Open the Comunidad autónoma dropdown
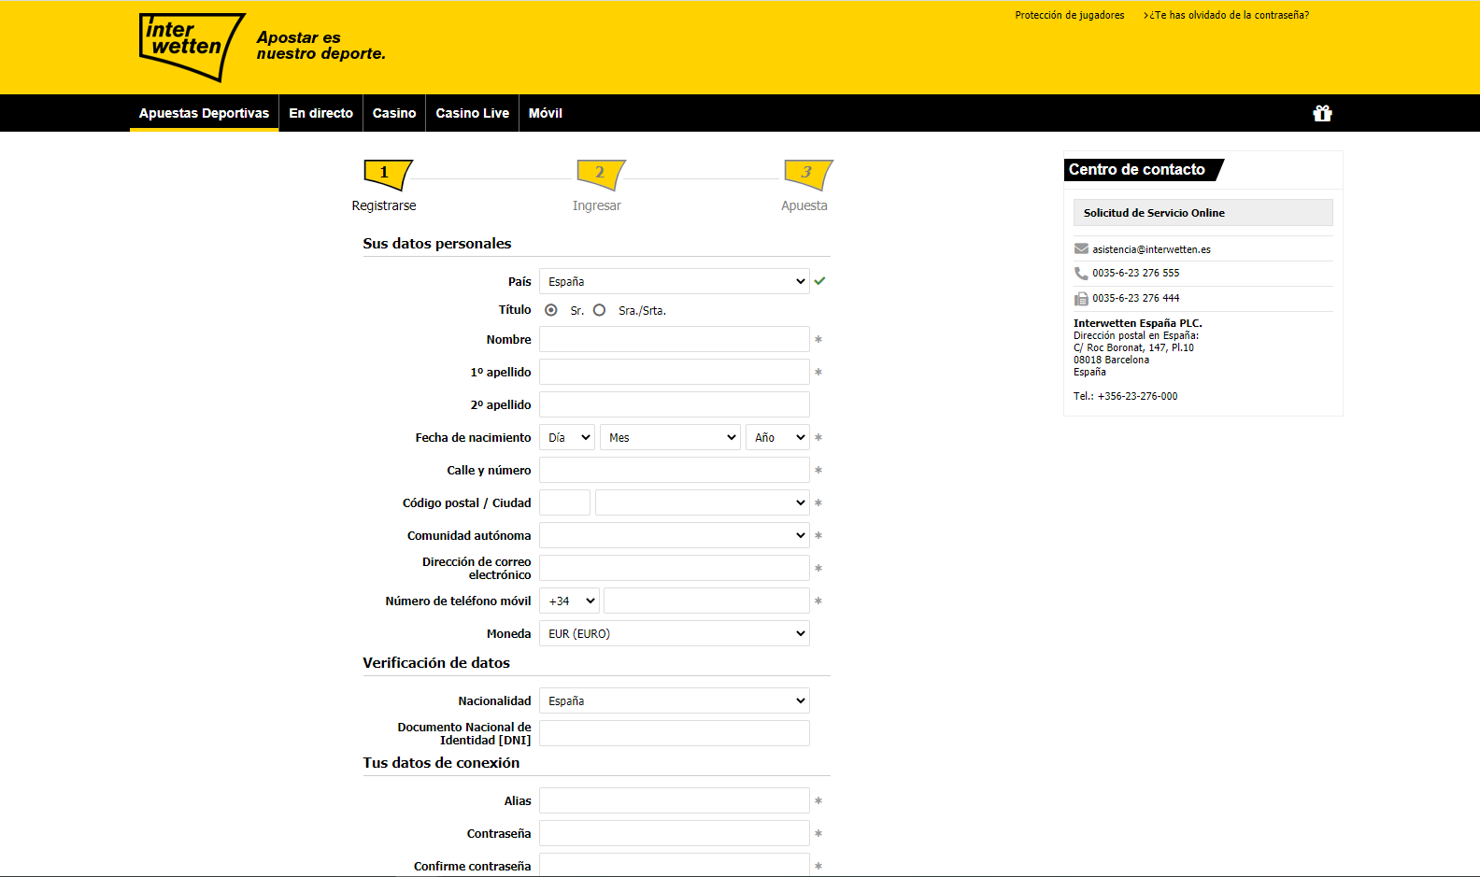 coord(674,535)
